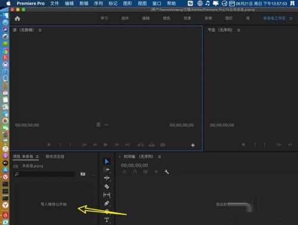
Task: Export frame camera icon in Source monitor
Action: [x=163, y=145]
